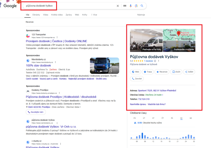Image resolution: width=211 pixels, height=148 pixels.
Task: Clear the search box with the X icon
Action: (x=118, y=6)
